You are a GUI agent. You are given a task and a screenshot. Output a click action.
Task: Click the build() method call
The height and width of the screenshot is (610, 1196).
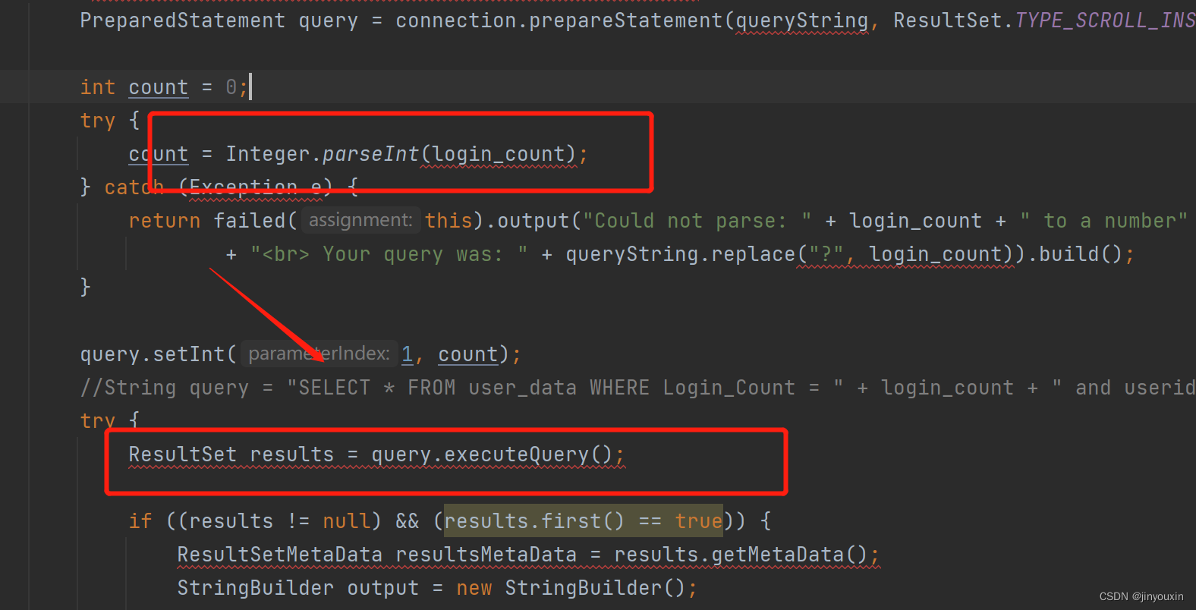click(1081, 254)
